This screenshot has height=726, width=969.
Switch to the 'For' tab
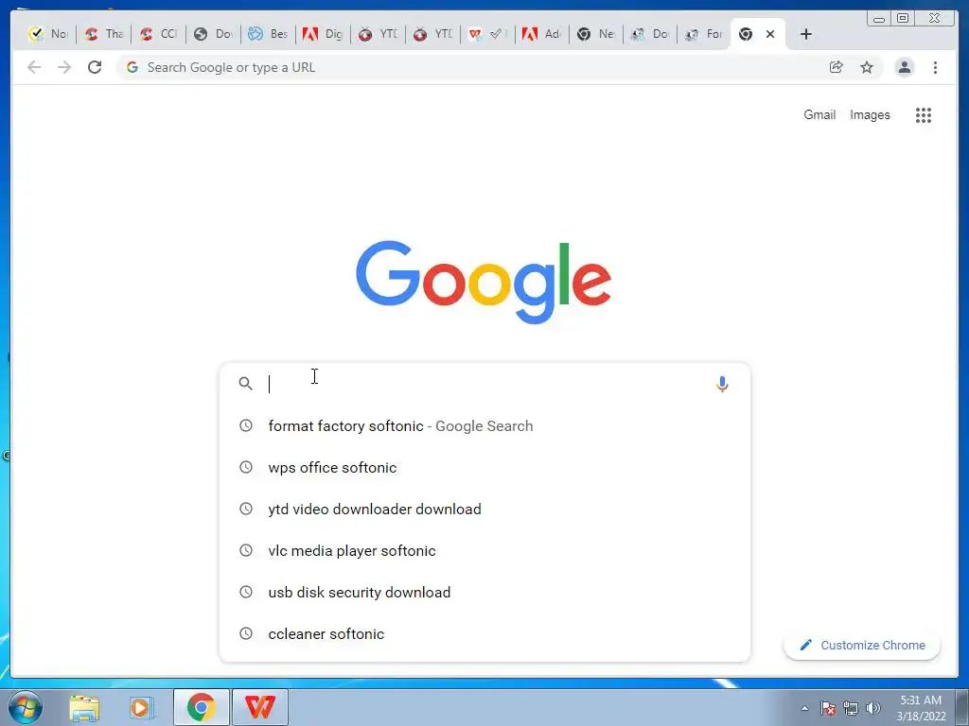(x=704, y=34)
